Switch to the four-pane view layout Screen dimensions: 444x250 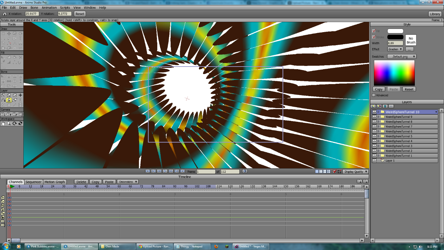coord(329,171)
